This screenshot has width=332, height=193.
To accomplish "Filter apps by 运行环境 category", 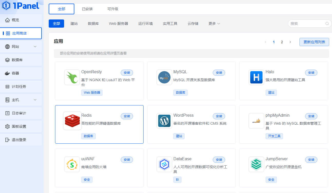I will (x=145, y=24).
